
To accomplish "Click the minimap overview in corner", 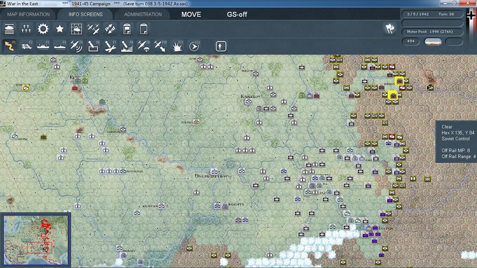I will [x=36, y=240].
